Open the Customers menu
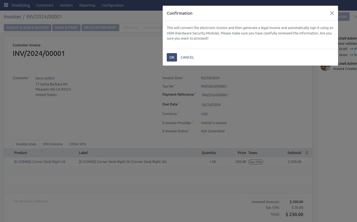 click(45, 5)
